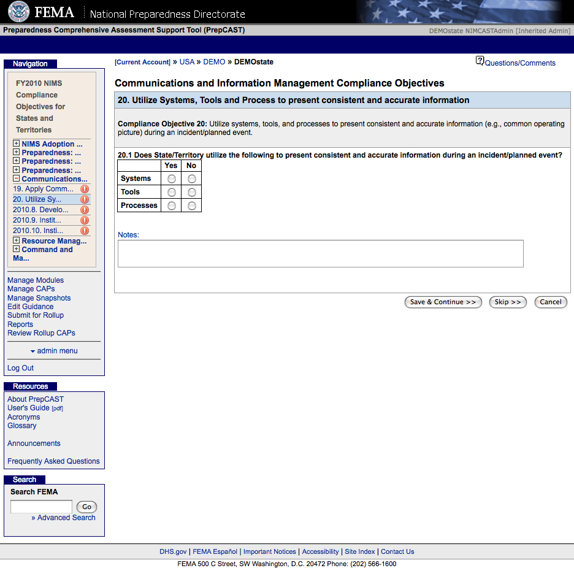Open the admin menu dropdown
The image size is (574, 568).
click(x=54, y=351)
